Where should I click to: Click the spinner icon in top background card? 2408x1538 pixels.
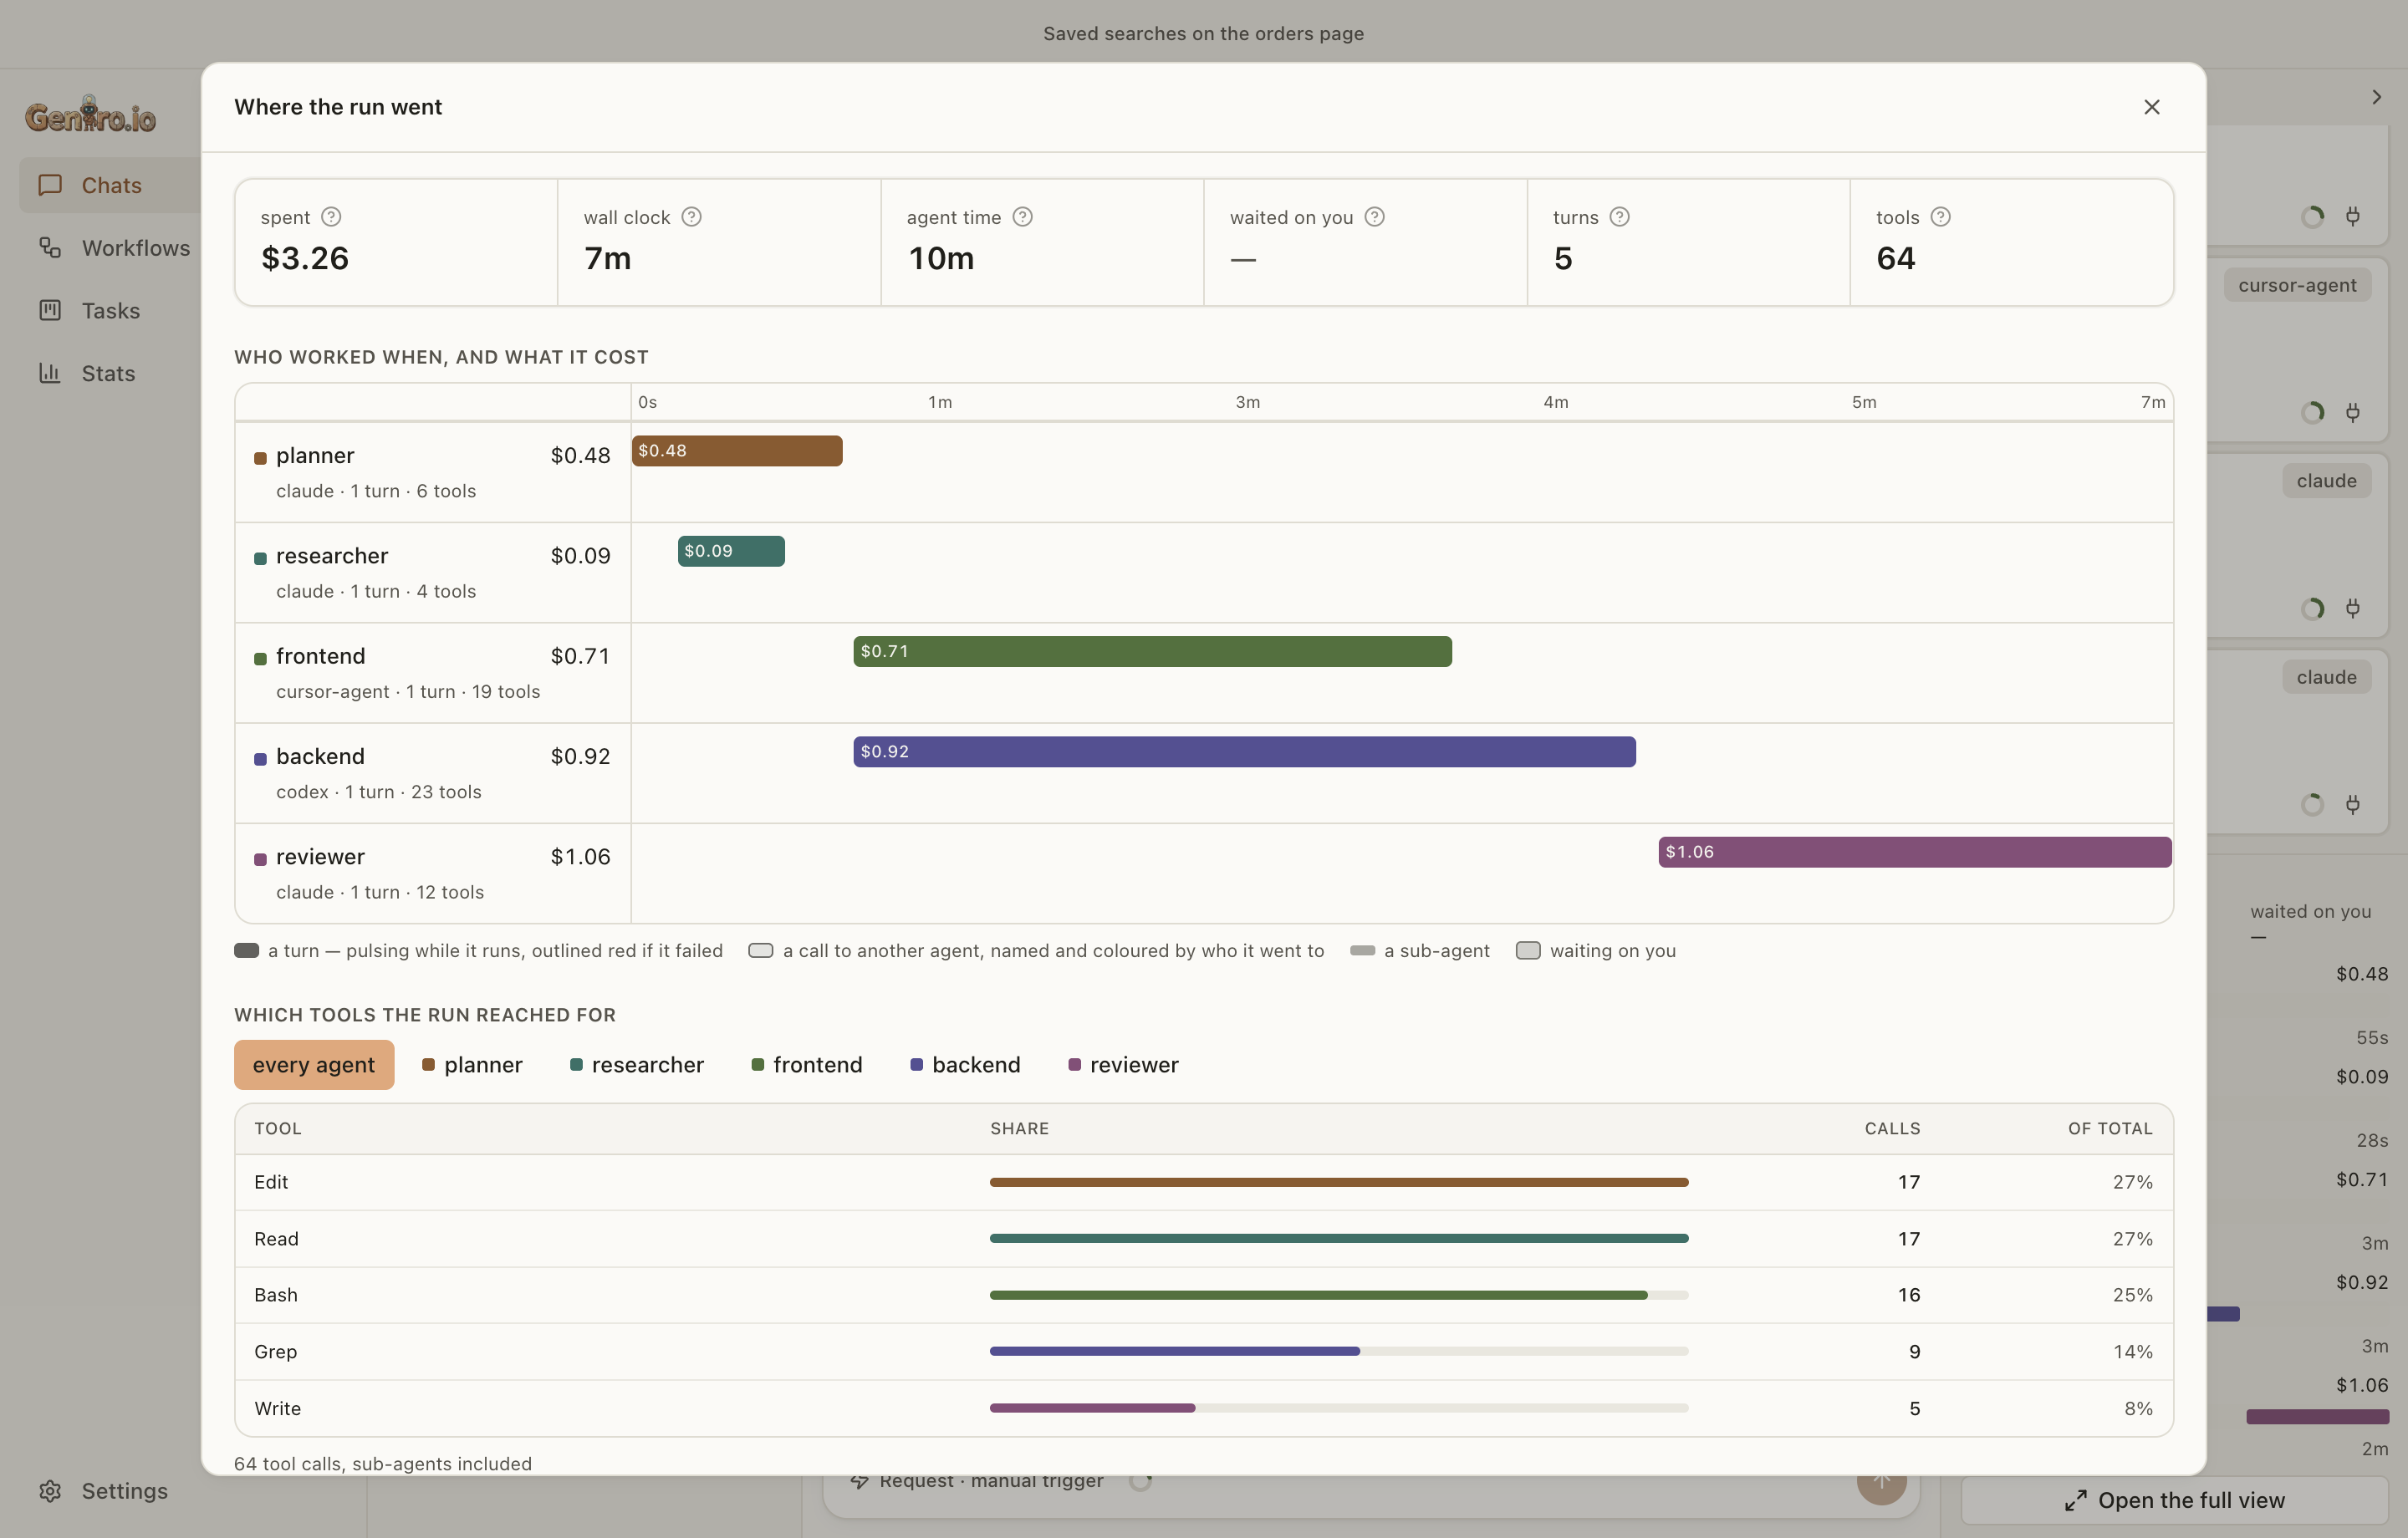pos(2312,216)
